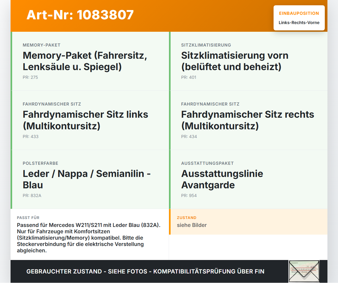Screen dimensions: 338x283
Task: Select the Fahrdynamischer Sitz links title
Action: tap(85, 120)
